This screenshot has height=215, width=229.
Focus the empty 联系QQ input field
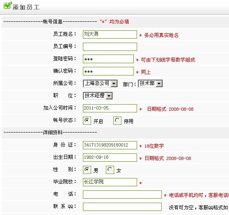point(122,207)
